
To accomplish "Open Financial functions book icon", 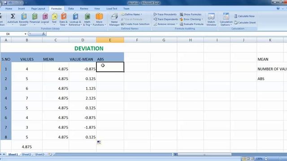I will pyautogui.click(x=35, y=17).
